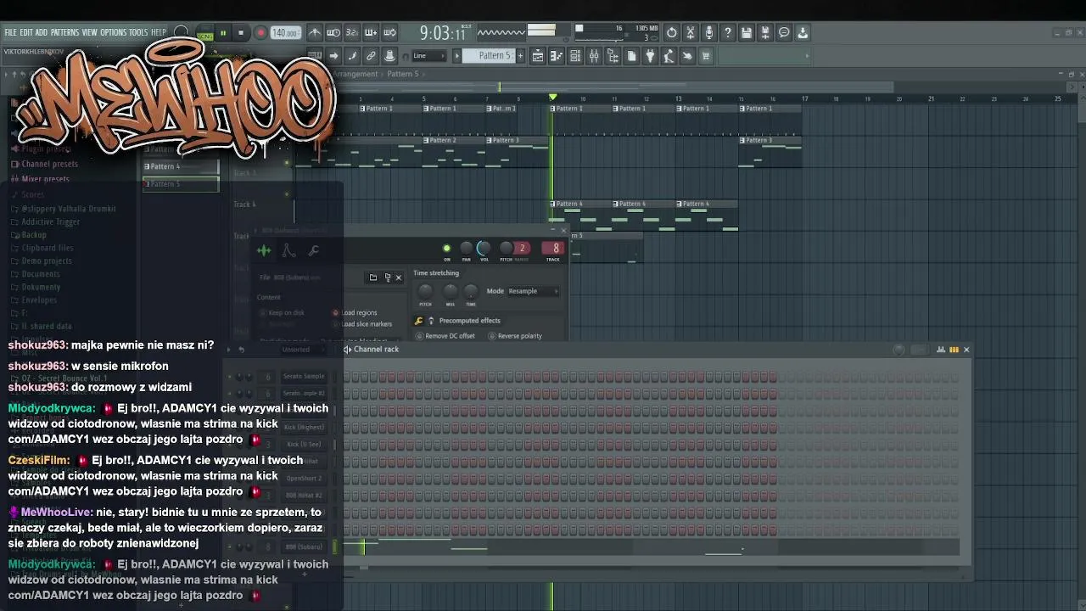Toggle the link (multilink controllers) icon
This screenshot has width=1086, height=611.
[x=371, y=56]
